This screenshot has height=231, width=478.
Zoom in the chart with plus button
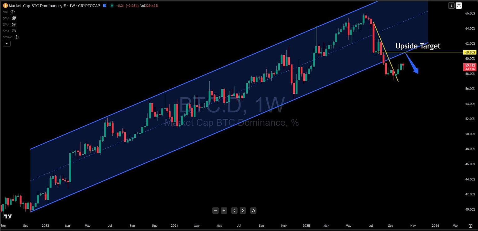tap(224, 211)
